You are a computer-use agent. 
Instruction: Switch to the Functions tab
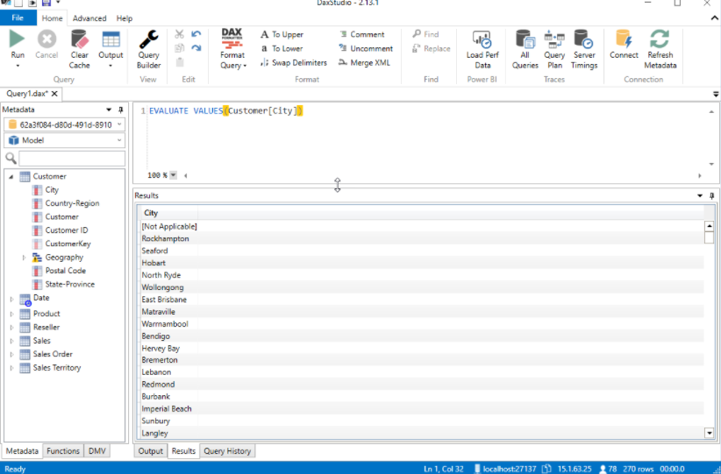(x=63, y=451)
